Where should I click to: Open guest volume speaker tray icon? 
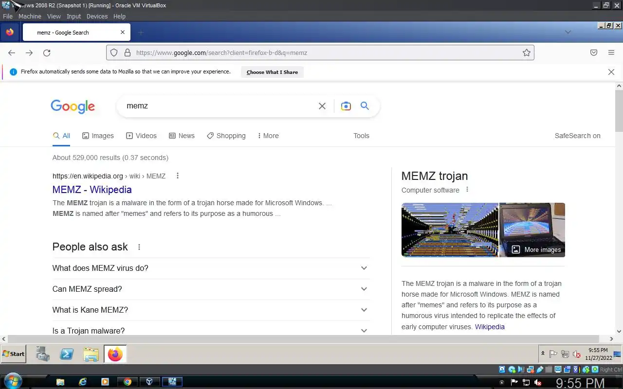point(577,354)
